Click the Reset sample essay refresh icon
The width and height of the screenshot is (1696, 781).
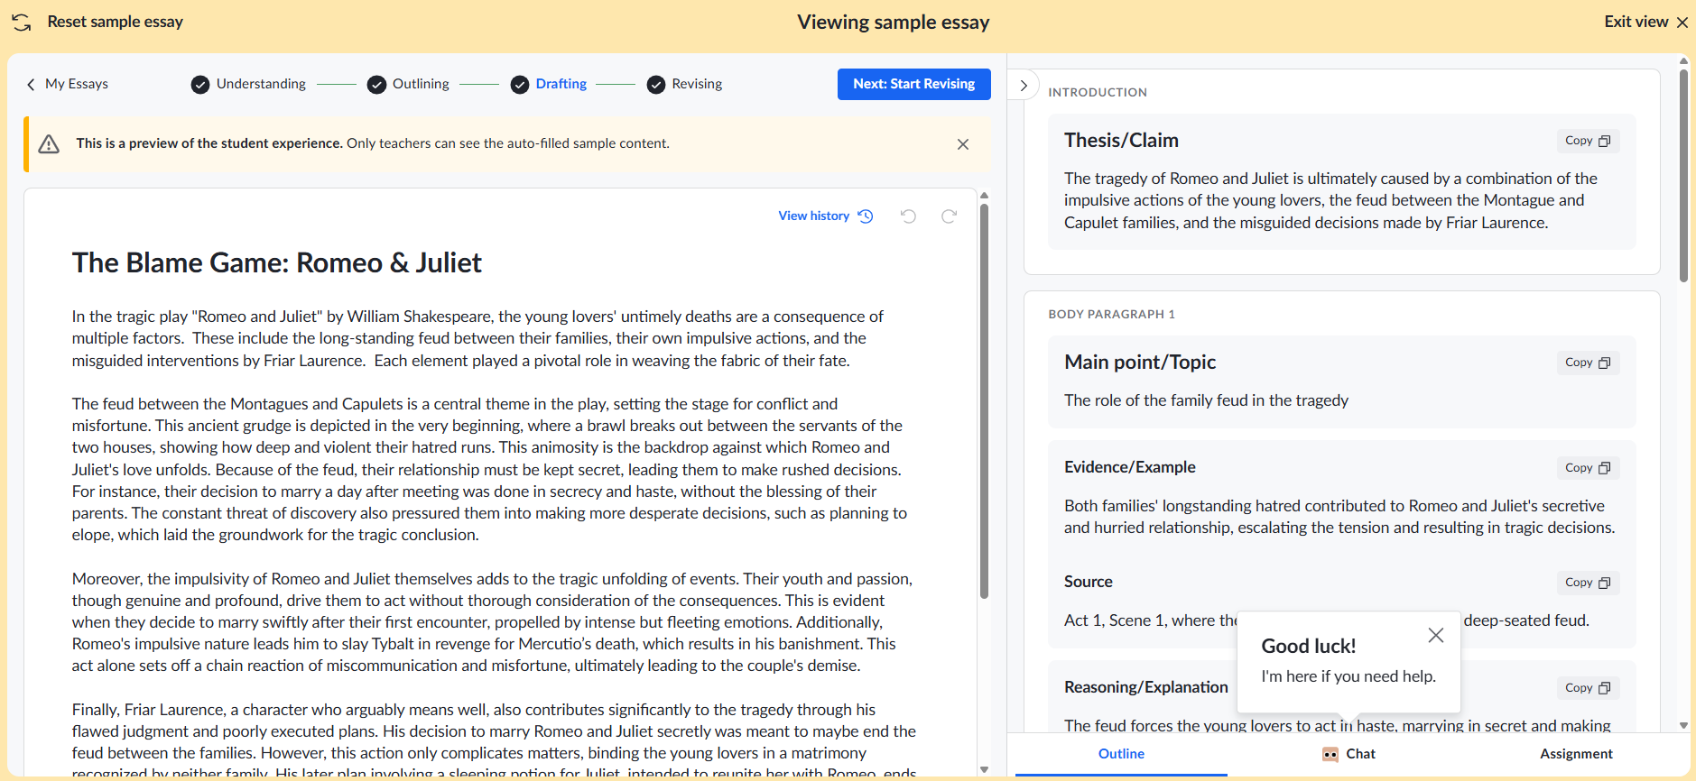(x=22, y=23)
